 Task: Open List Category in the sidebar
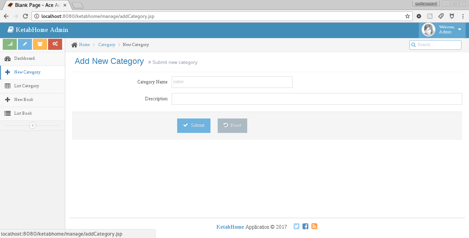[x=32, y=86]
